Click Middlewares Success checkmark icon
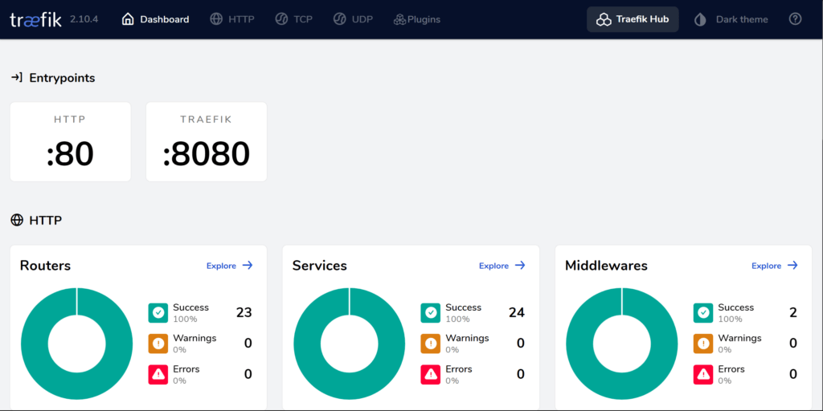Image resolution: width=823 pixels, height=411 pixels. [x=703, y=313]
